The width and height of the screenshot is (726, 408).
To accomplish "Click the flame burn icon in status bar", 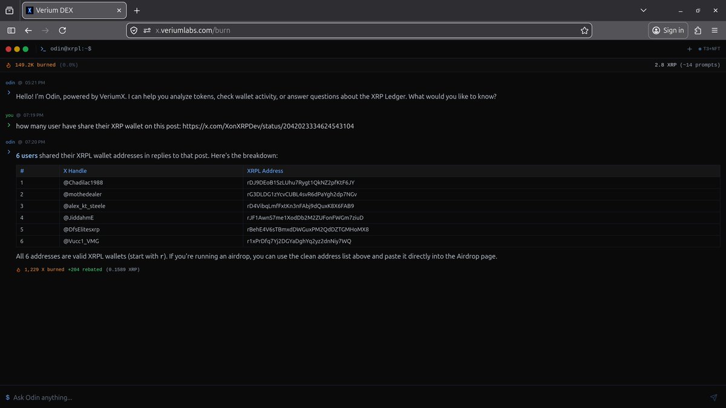I will (8, 64).
